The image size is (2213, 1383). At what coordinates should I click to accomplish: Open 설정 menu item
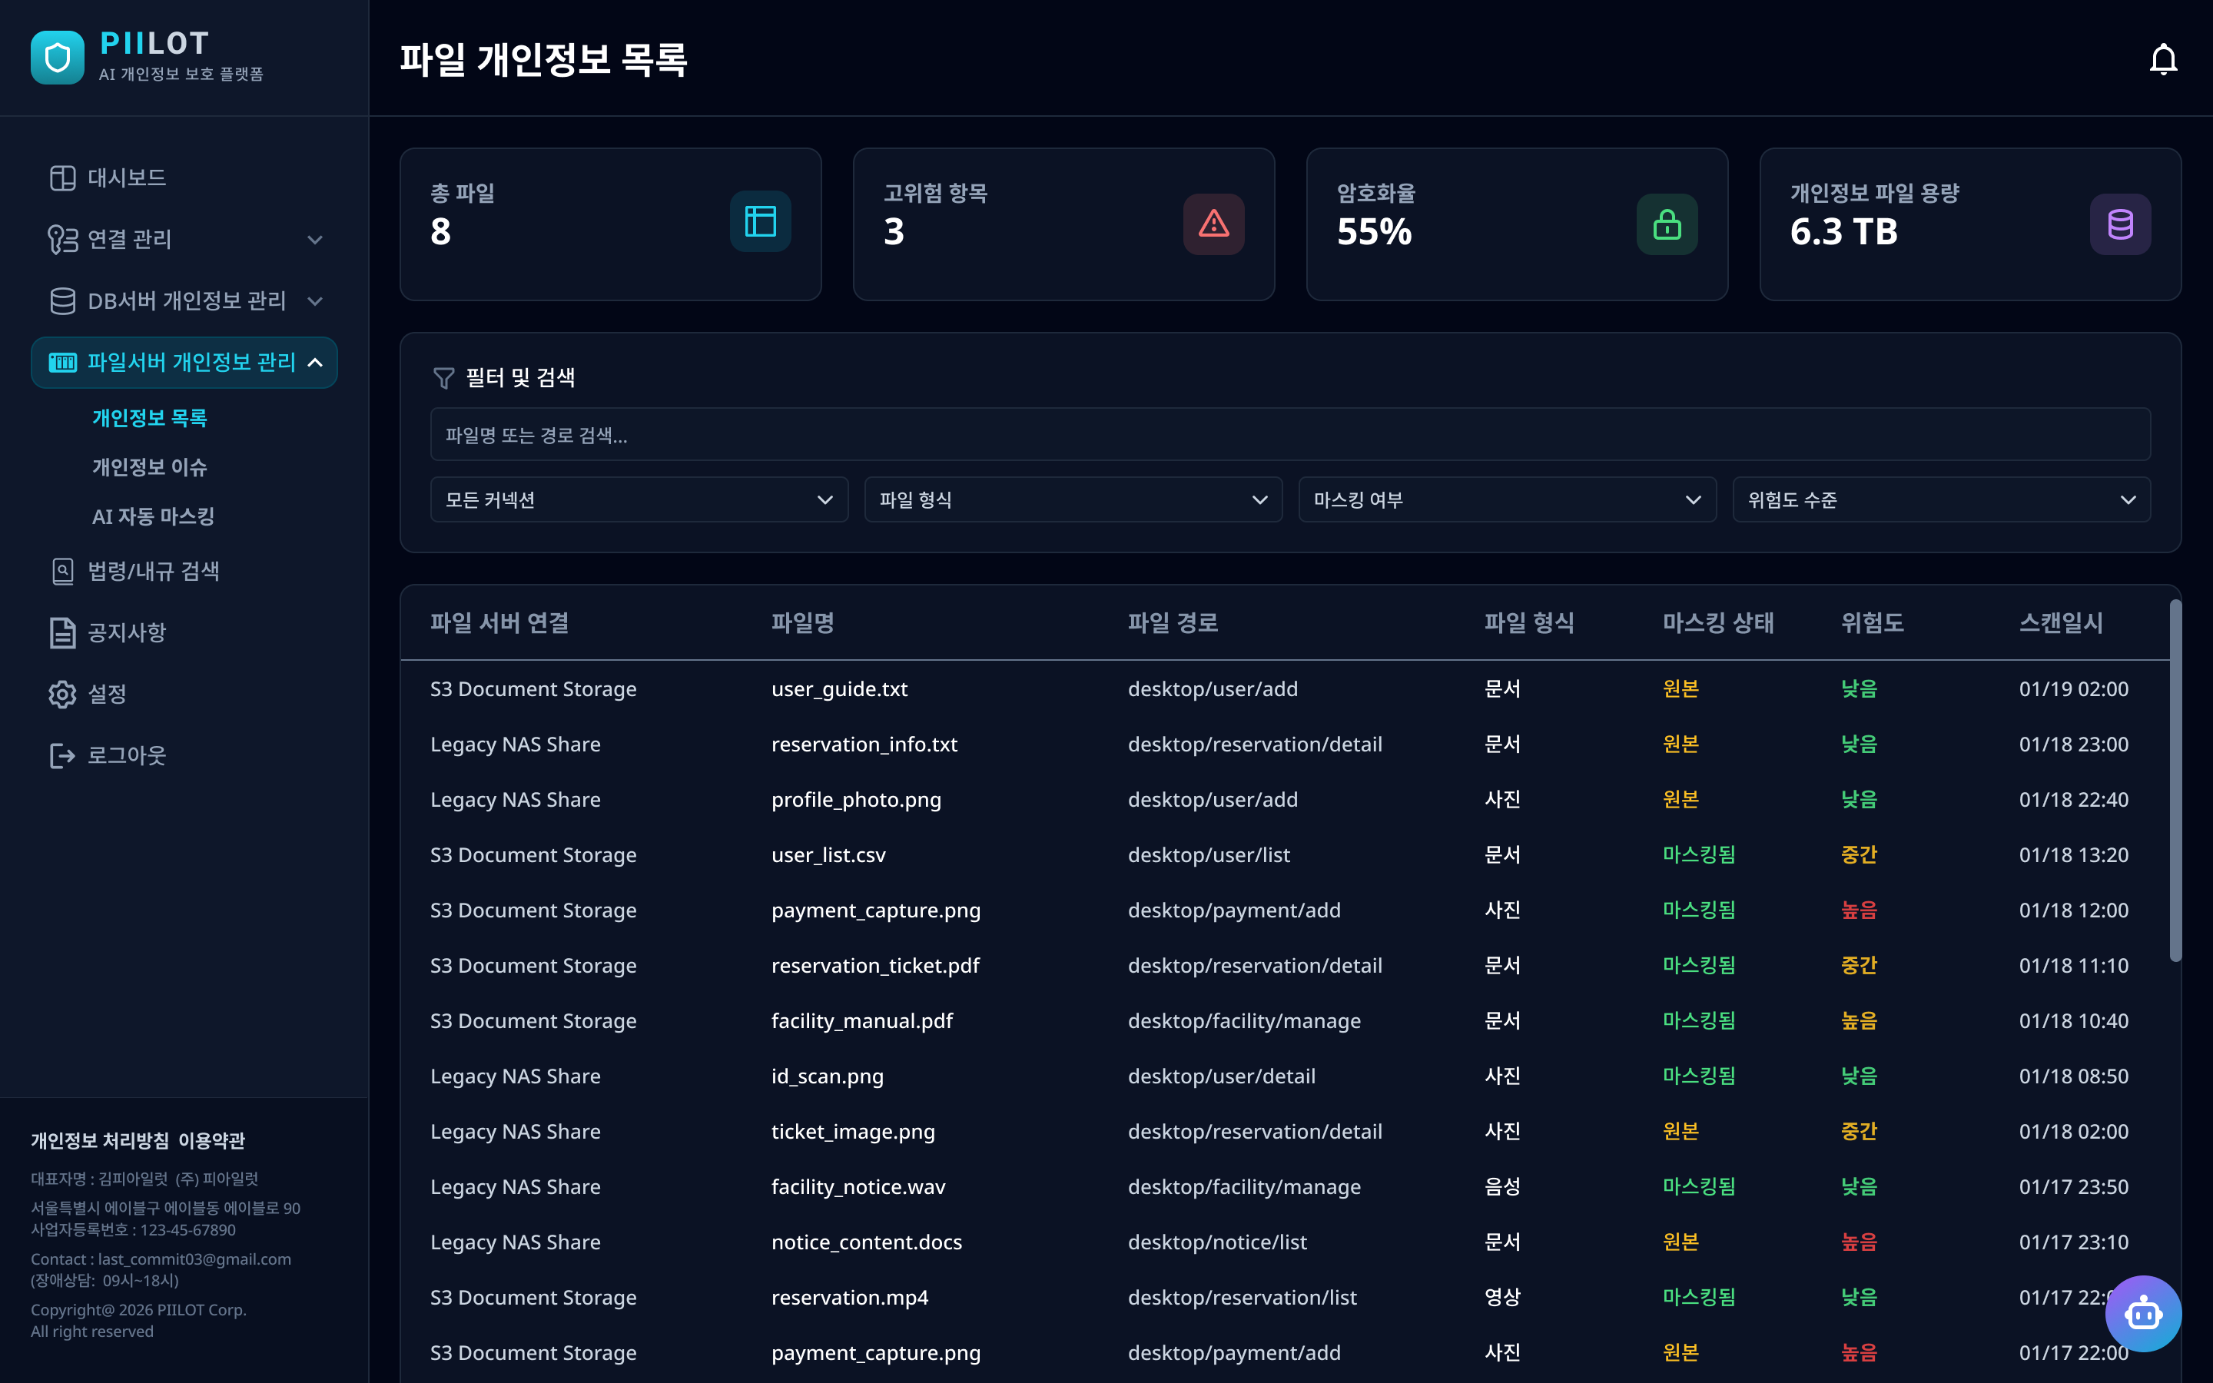(184, 695)
